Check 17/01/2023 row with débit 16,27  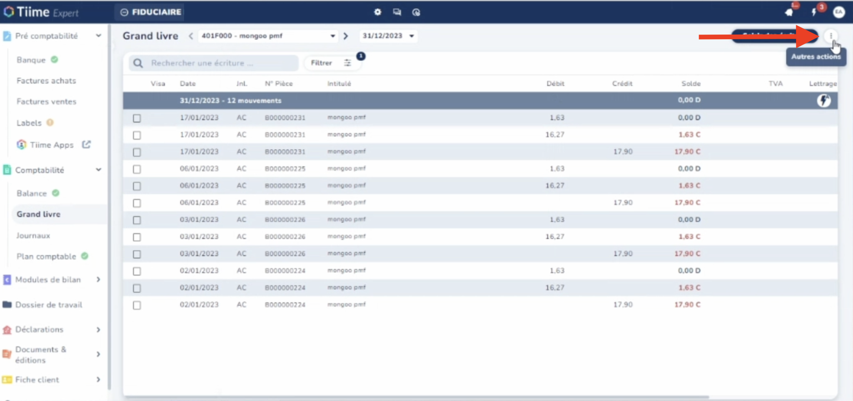137,135
